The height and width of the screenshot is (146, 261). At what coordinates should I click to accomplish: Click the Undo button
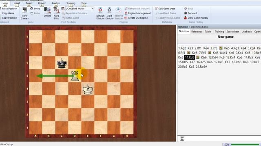(35, 9)
